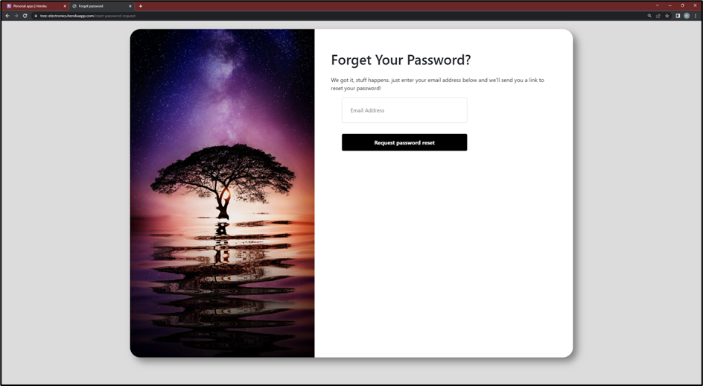
Task: Close the Personal apps Heroku tab
Action: pos(65,6)
